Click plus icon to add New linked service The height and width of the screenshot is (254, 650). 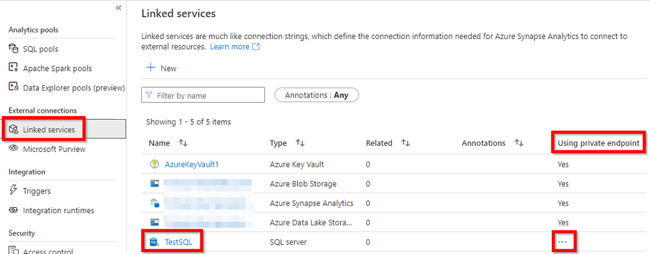151,68
